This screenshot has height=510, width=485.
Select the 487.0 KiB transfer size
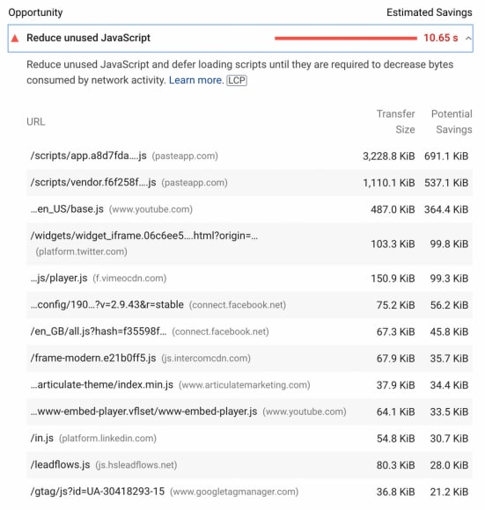pos(393,209)
